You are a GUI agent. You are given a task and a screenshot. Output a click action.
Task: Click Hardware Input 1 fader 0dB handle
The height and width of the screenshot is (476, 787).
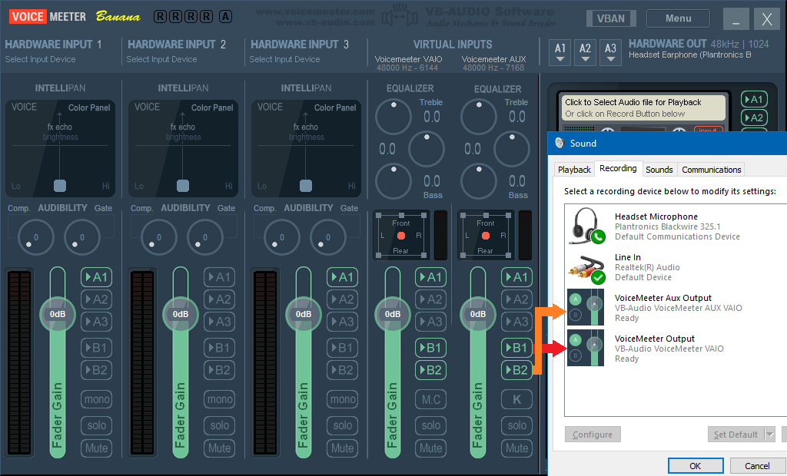[57, 314]
